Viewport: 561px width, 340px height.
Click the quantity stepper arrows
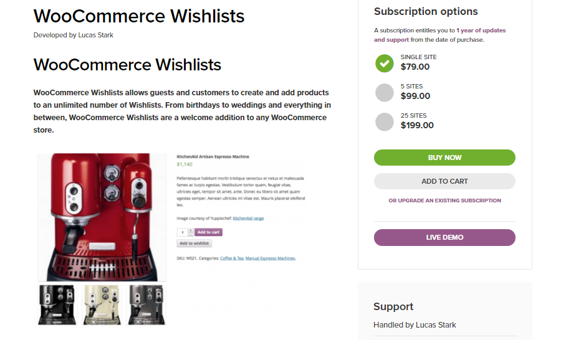point(191,232)
